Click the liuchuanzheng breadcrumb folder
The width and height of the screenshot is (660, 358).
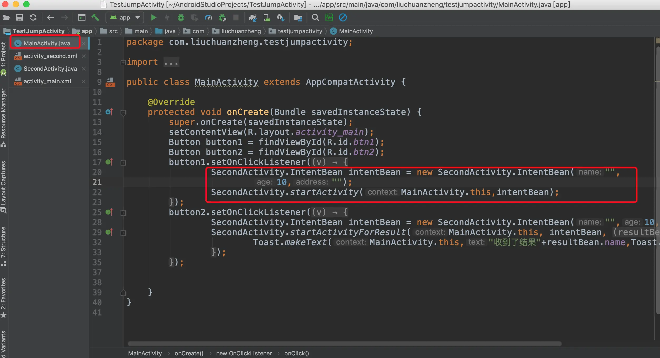pyautogui.click(x=241, y=31)
